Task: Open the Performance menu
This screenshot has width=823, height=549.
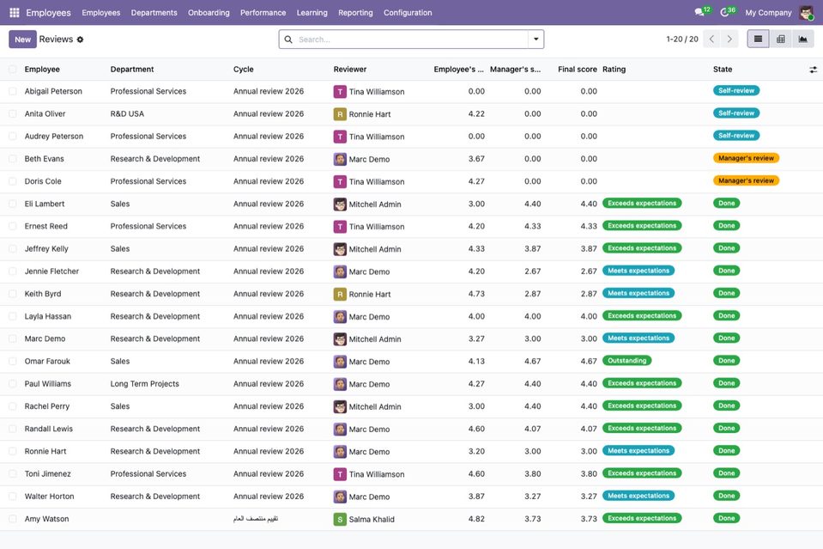Action: (x=263, y=13)
